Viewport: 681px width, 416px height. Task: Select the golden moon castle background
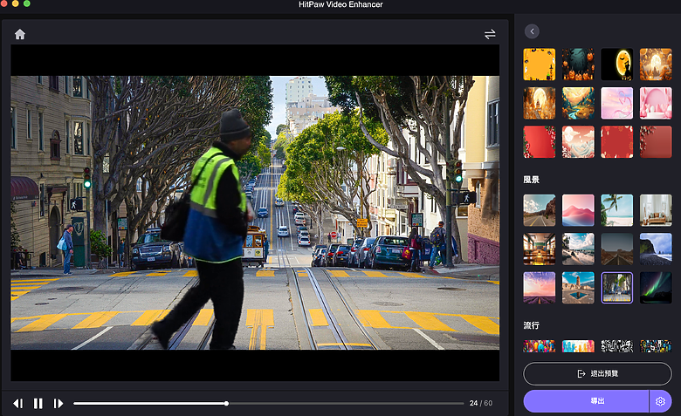click(x=540, y=103)
